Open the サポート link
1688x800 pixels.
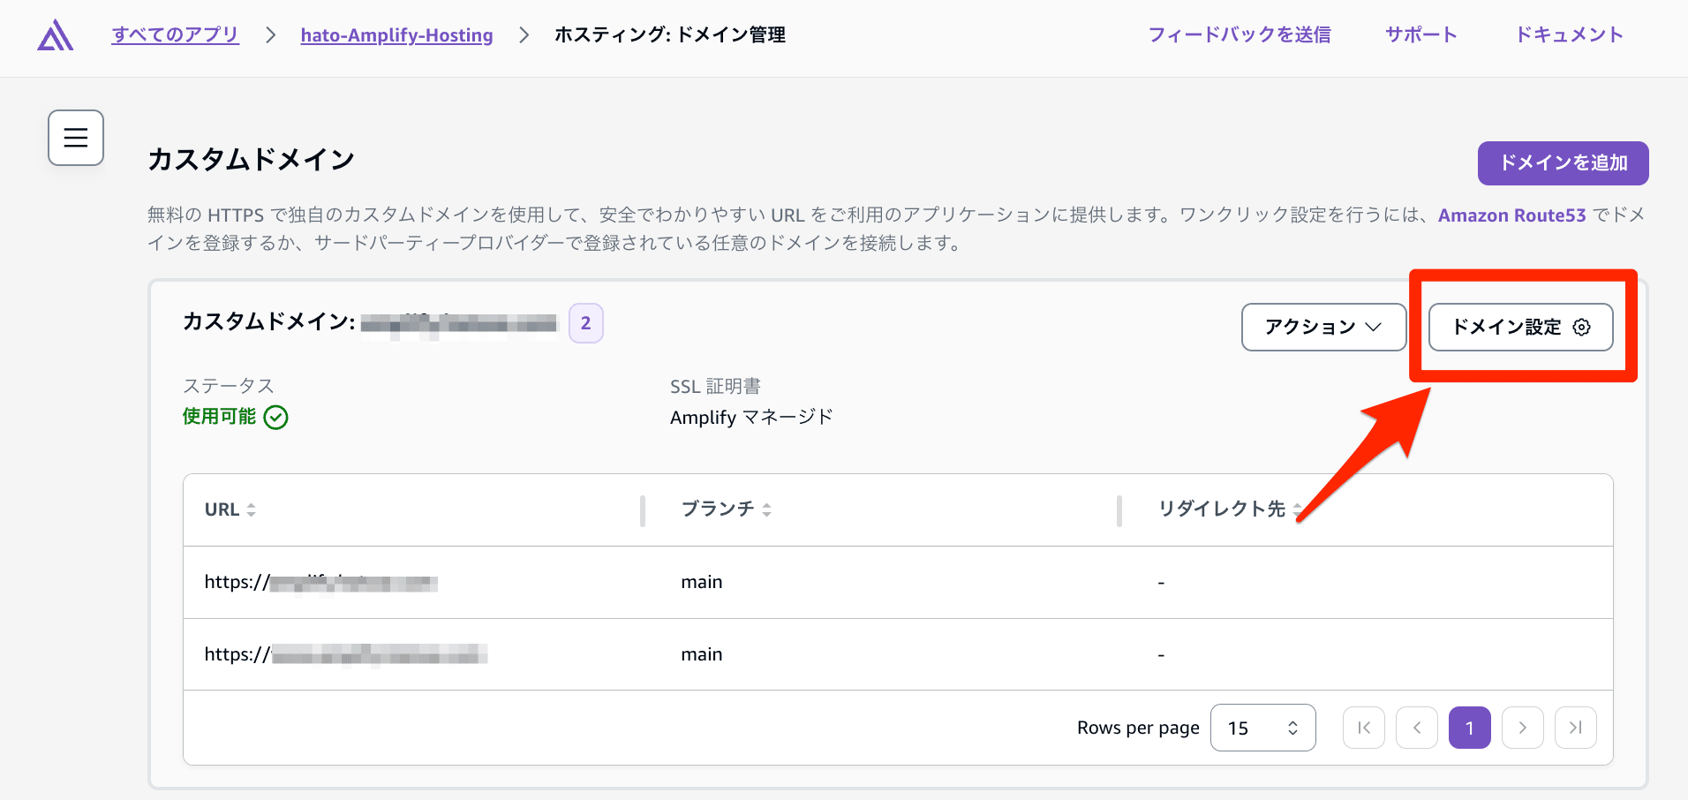point(1420,34)
